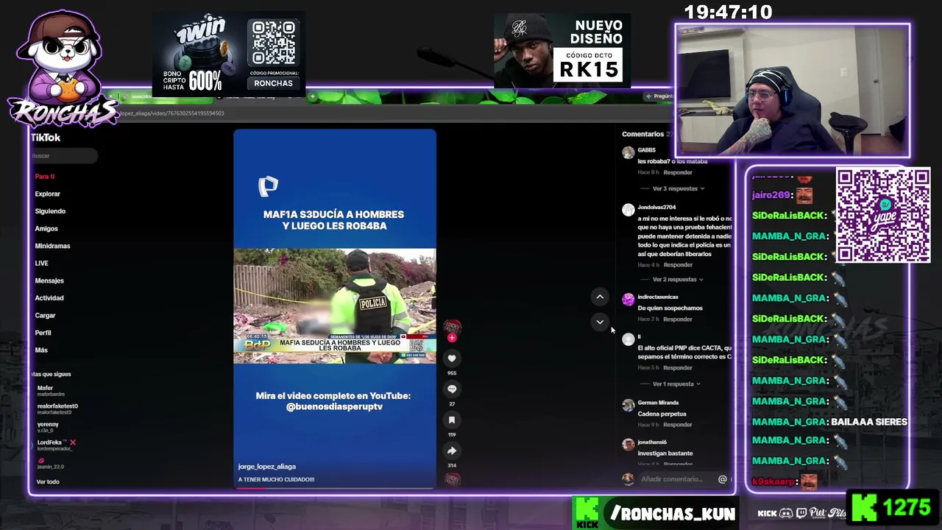Open jorge_lopez_aliaga creator profile link
Image resolution: width=942 pixels, height=530 pixels.
pos(267,467)
